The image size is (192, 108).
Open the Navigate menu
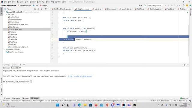click(20, 2)
